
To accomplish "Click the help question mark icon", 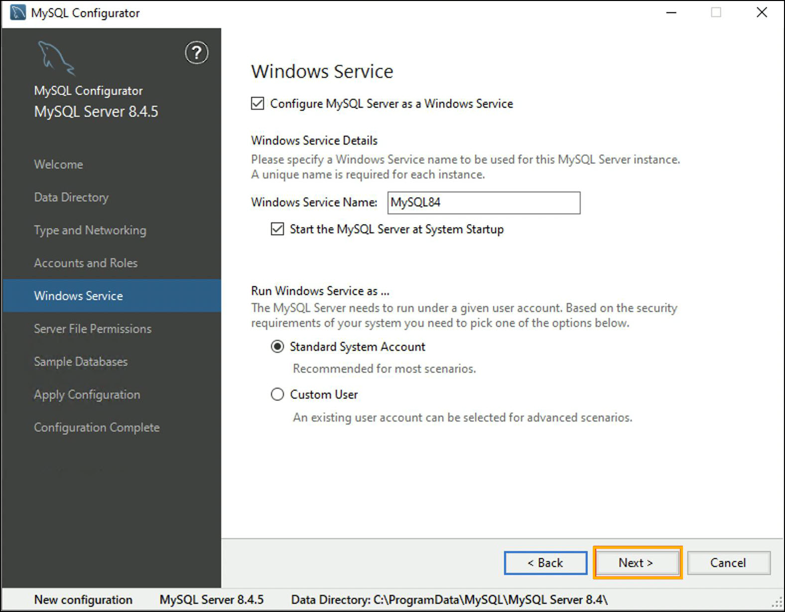I will coord(197,52).
